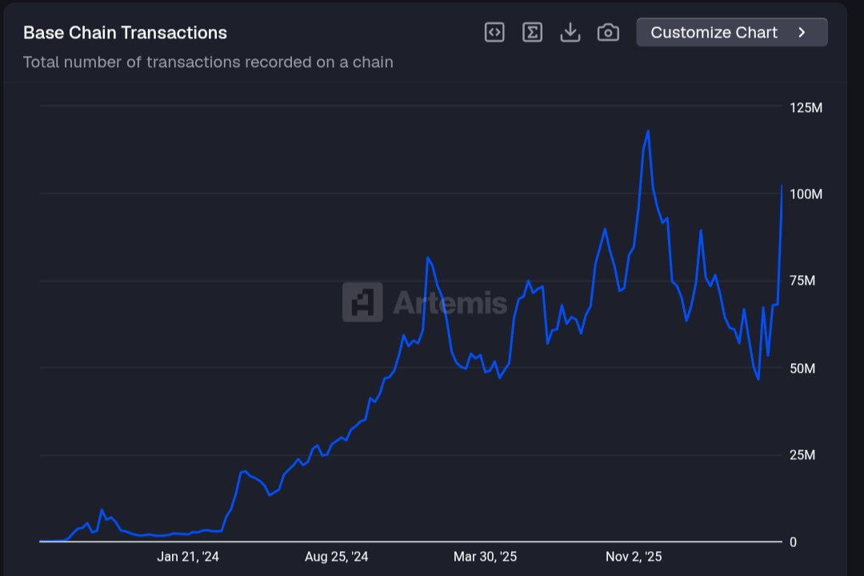Open the embed code icon

point(494,33)
